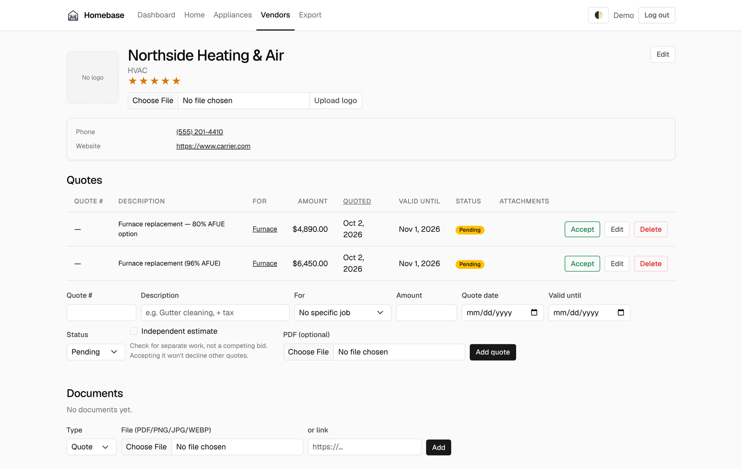Image resolution: width=742 pixels, height=469 pixels.
Task: Check the Independent estimate checkbox
Action: coord(134,331)
